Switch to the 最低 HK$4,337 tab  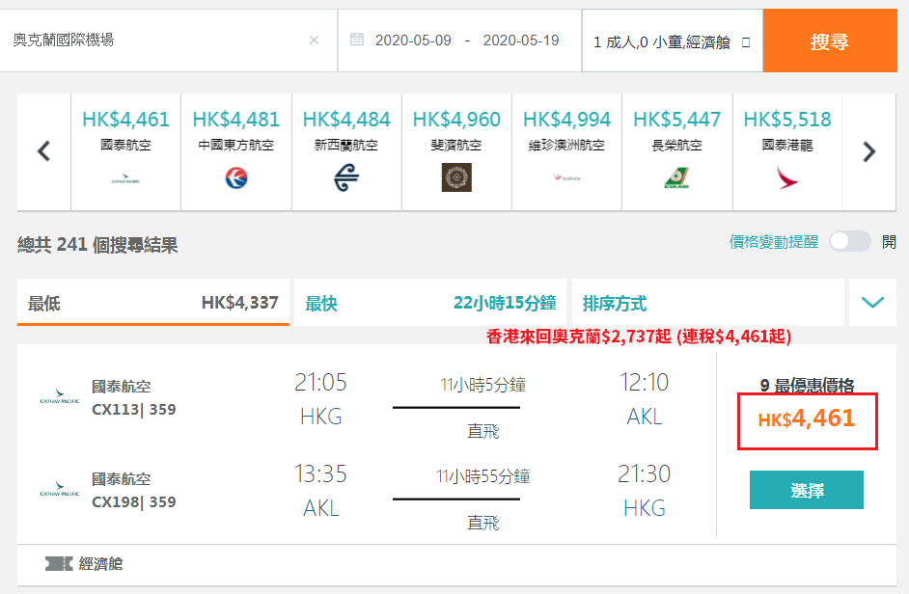point(153,302)
